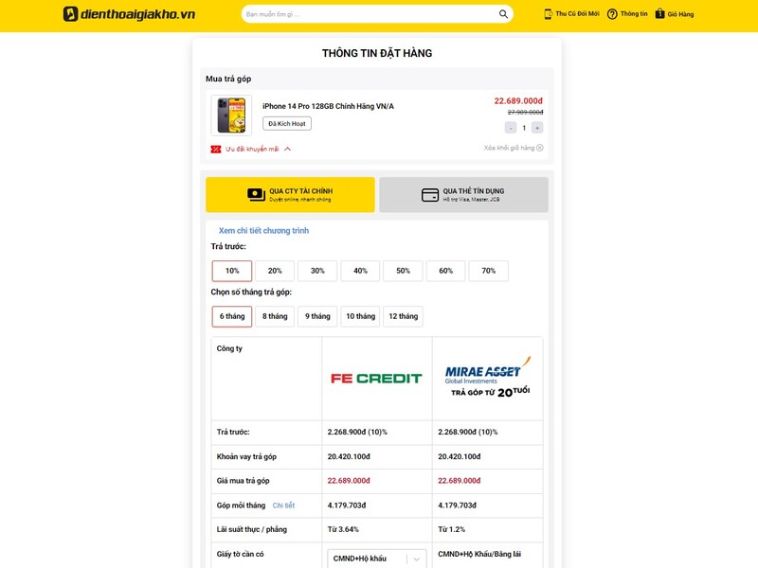Open the Giỏ Hàng shopping bag icon
The image size is (758, 568).
tap(659, 13)
